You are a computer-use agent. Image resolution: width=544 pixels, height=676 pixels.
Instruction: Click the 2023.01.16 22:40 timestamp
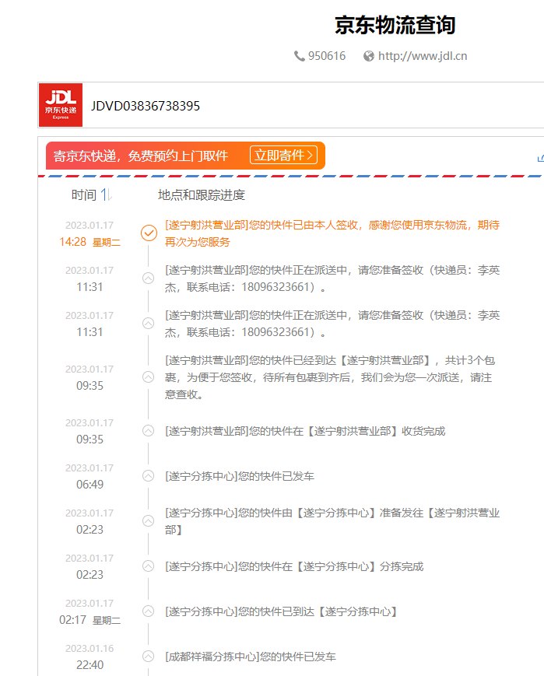coord(89,657)
